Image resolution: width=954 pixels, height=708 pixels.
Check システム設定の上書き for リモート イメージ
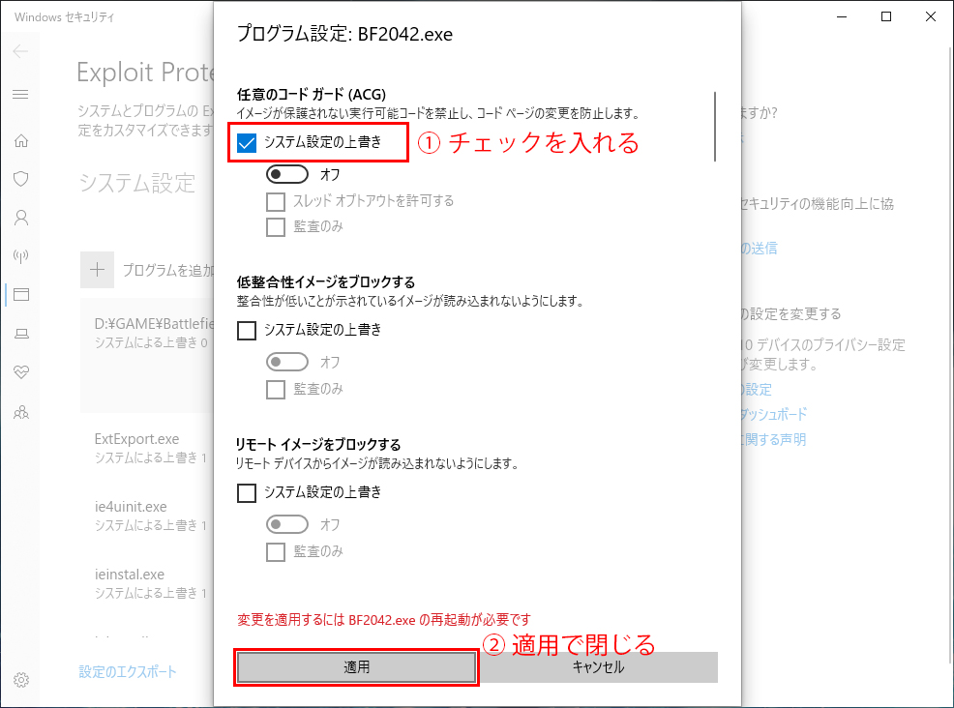pos(247,492)
